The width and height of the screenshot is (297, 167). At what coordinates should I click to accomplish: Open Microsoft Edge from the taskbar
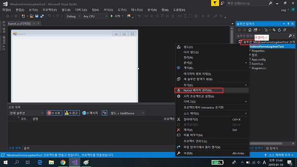click(x=40, y=162)
